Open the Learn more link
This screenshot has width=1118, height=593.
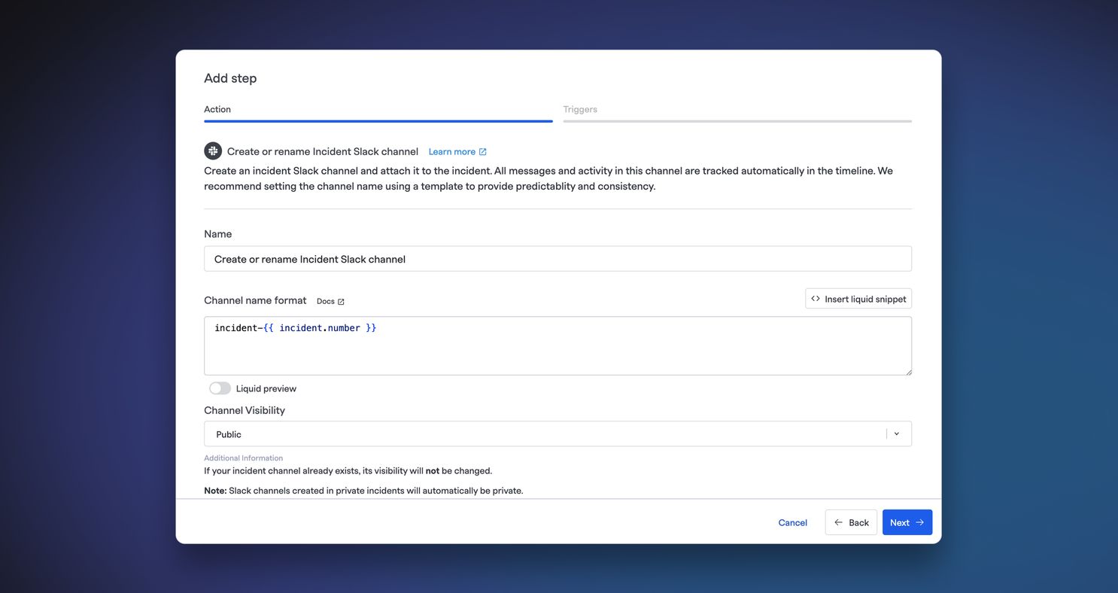click(x=457, y=152)
